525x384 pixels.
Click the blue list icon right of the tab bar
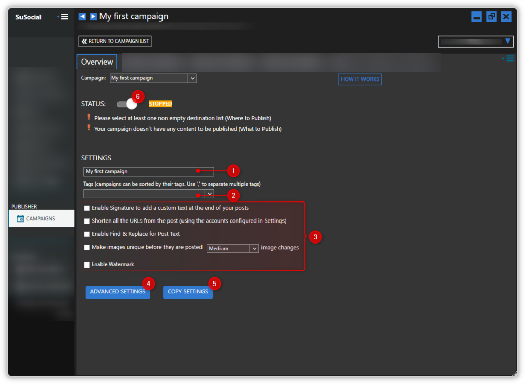509,58
